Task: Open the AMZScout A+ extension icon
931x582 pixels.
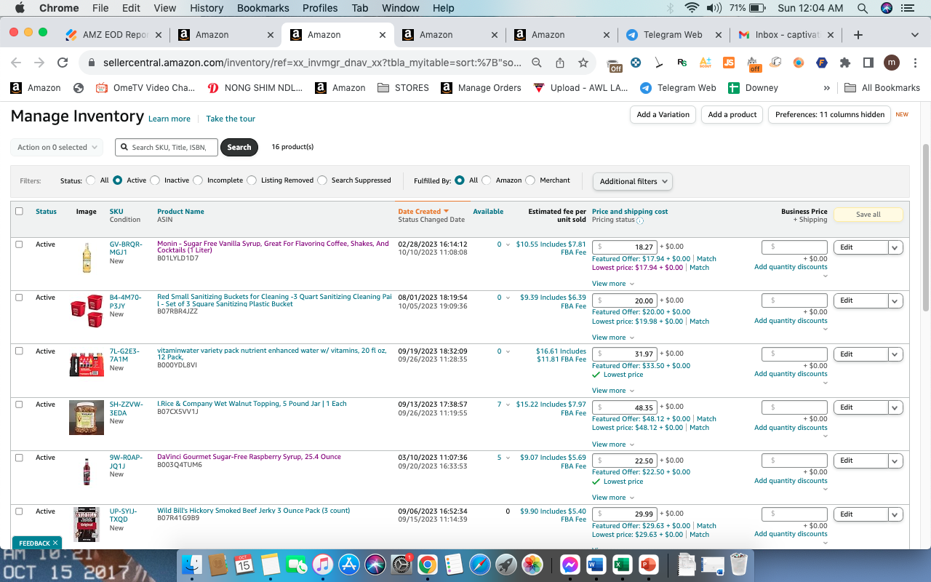Action: point(705,63)
